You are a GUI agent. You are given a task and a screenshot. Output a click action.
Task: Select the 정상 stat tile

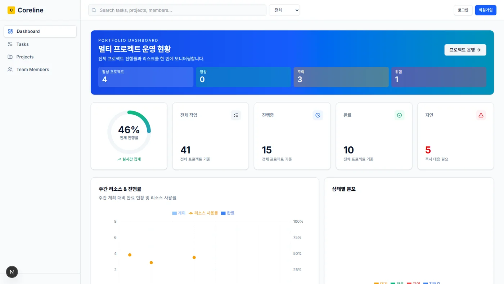pos(243,77)
